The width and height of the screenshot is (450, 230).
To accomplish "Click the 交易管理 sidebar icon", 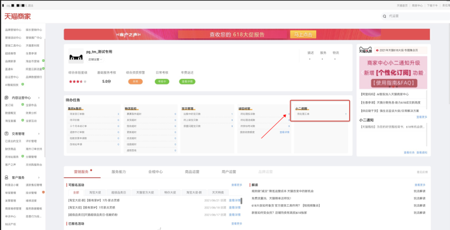I will (x=7, y=134).
